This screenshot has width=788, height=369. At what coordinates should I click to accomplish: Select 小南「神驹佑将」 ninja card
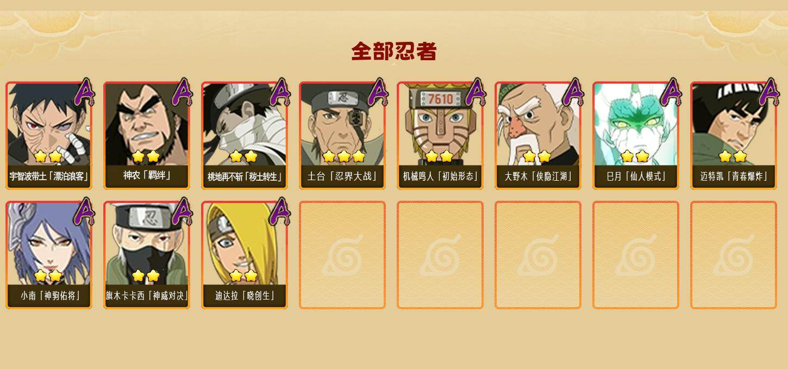pyautogui.click(x=49, y=255)
